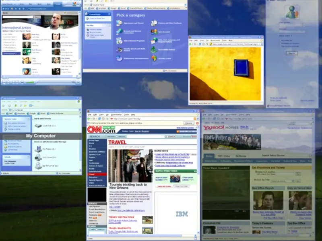
Task: Click Reload icon in CNN Firefox toolbar
Action: tap(99, 118)
